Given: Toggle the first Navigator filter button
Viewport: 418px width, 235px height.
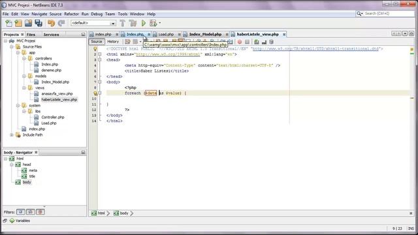Looking at the screenshot, I should click(x=20, y=211).
